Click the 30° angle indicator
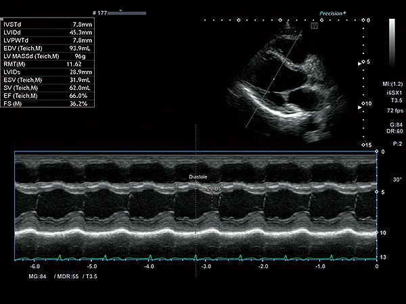Image resolution: width=406 pixels, height=304 pixels. (398, 180)
